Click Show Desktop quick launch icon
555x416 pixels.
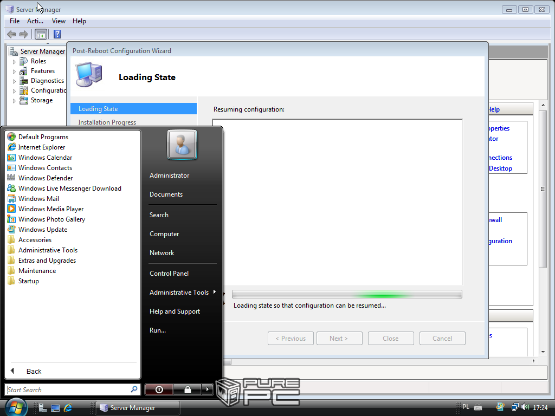pos(55,408)
